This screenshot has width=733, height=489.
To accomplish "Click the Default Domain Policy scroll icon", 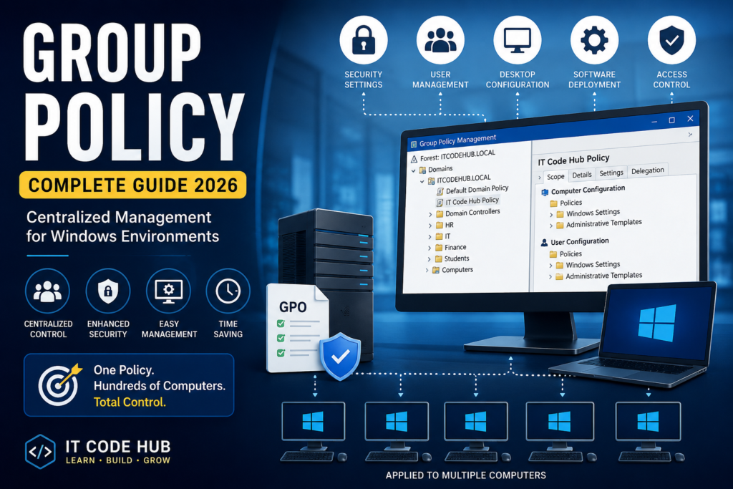I will (x=440, y=191).
